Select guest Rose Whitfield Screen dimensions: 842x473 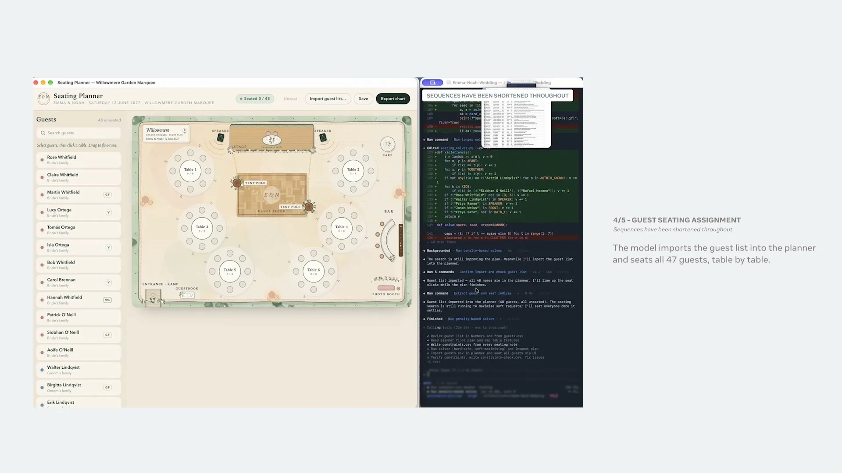tap(78, 160)
